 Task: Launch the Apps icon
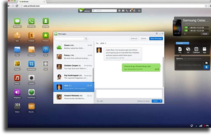click(x=17, y=35)
